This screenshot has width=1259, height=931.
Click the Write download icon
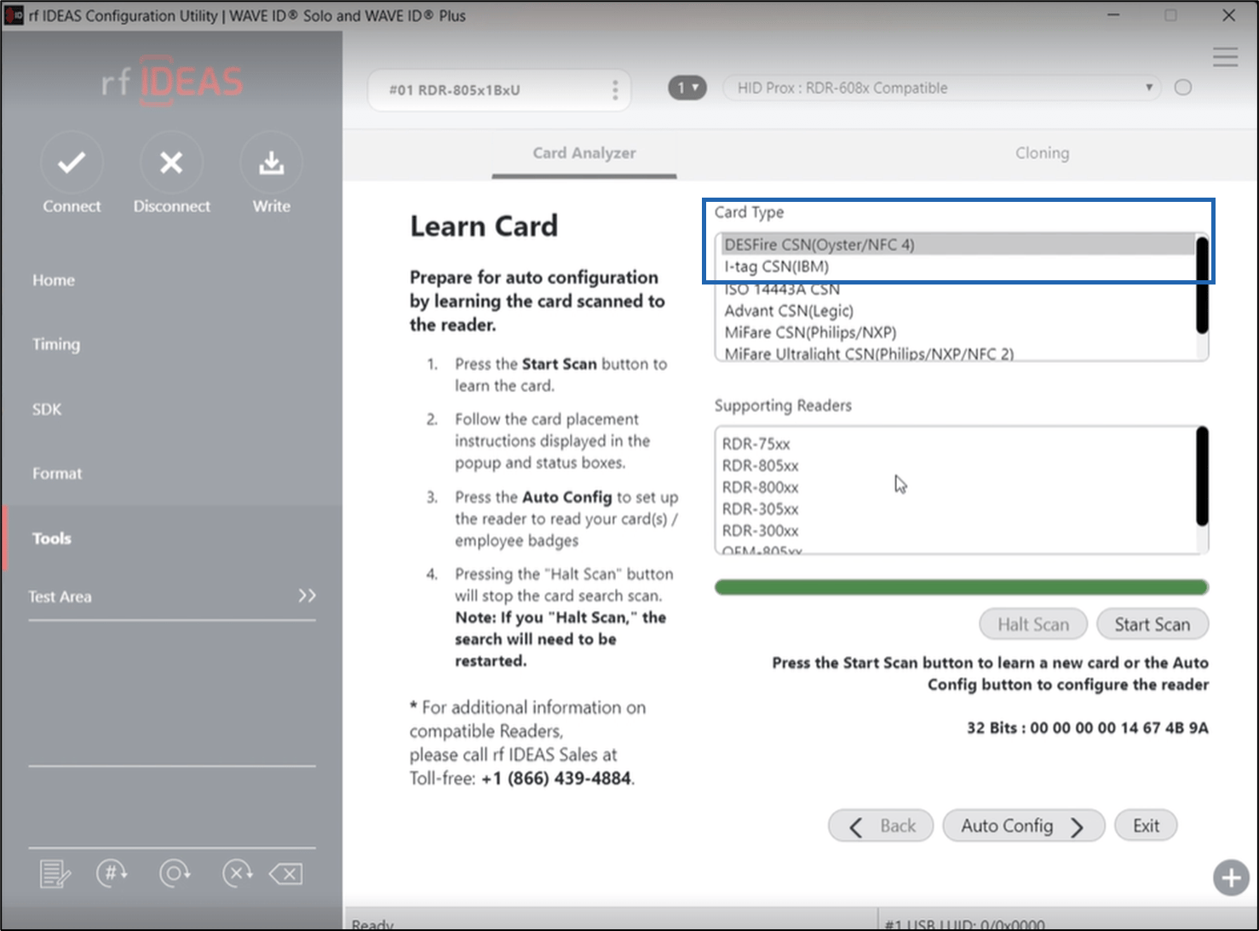[271, 162]
